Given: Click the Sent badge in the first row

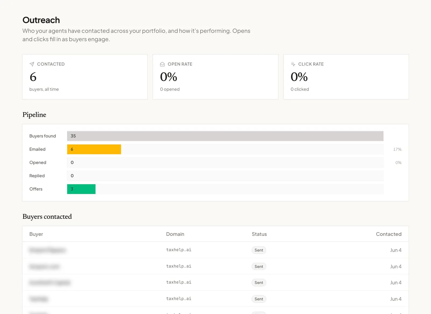Looking at the screenshot, I should pos(259,250).
